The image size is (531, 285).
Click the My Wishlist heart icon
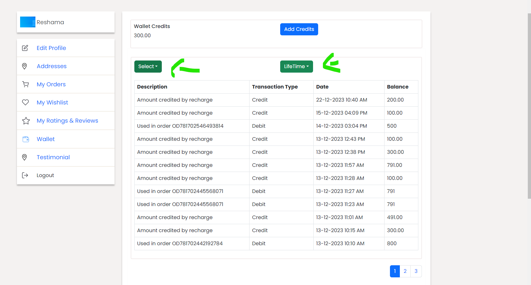coord(26,103)
